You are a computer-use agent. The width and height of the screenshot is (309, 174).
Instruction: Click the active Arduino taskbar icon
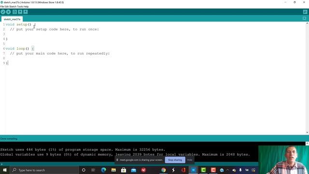pyautogui.click(x=193, y=170)
